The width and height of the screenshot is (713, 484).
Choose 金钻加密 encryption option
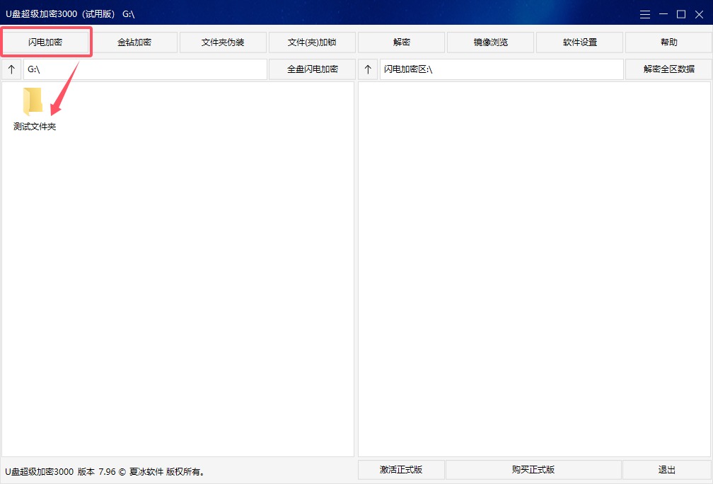tap(134, 42)
